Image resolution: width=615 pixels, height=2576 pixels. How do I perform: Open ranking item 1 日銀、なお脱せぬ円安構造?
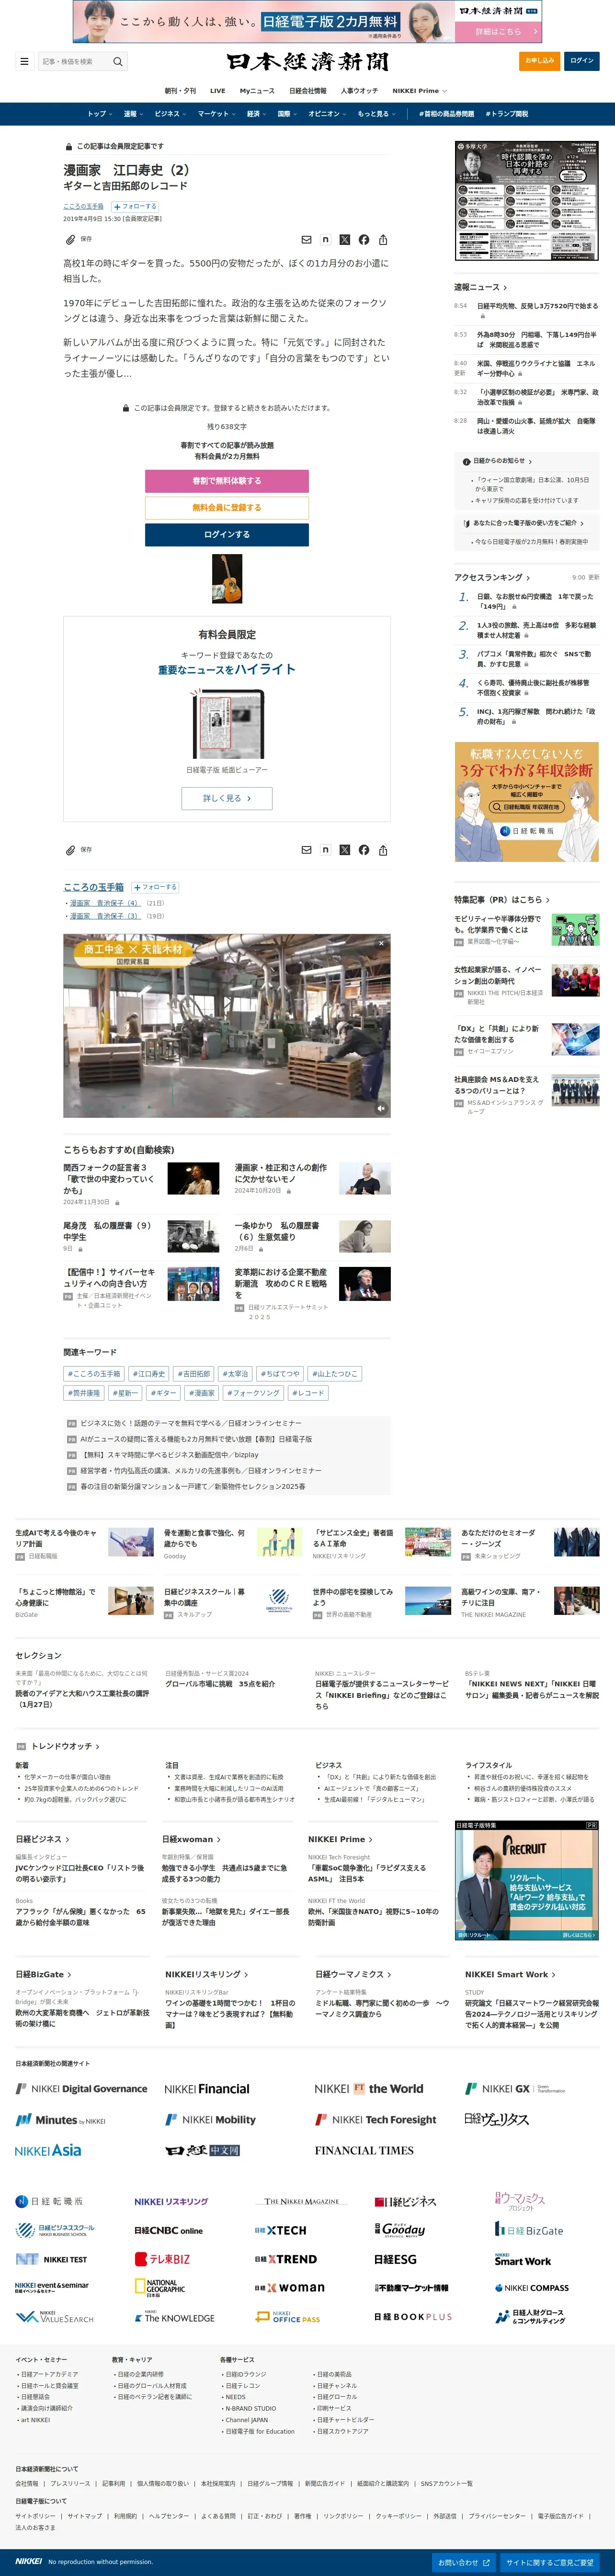tap(535, 601)
